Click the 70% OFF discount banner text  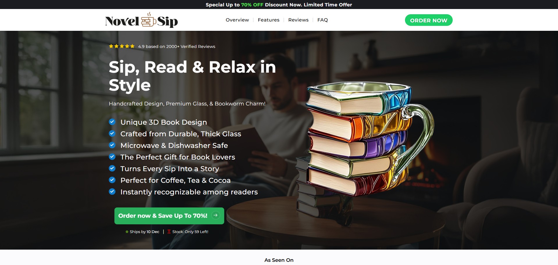click(252, 5)
